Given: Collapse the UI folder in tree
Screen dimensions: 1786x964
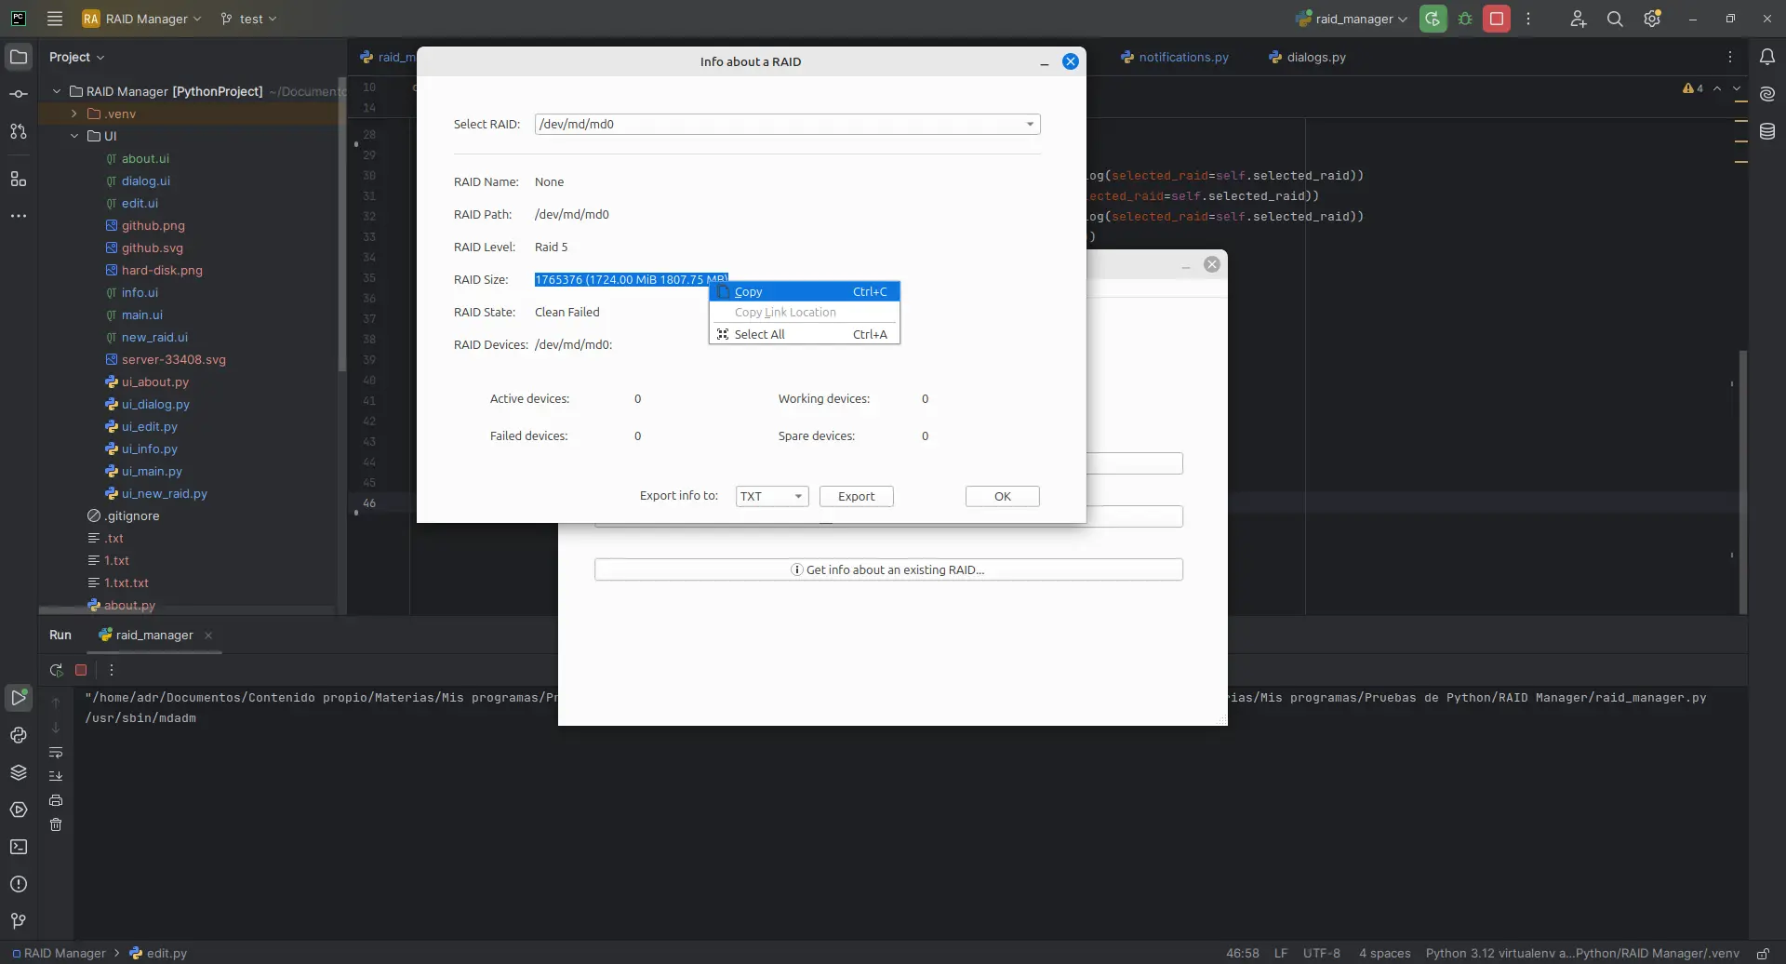Looking at the screenshot, I should (74, 136).
